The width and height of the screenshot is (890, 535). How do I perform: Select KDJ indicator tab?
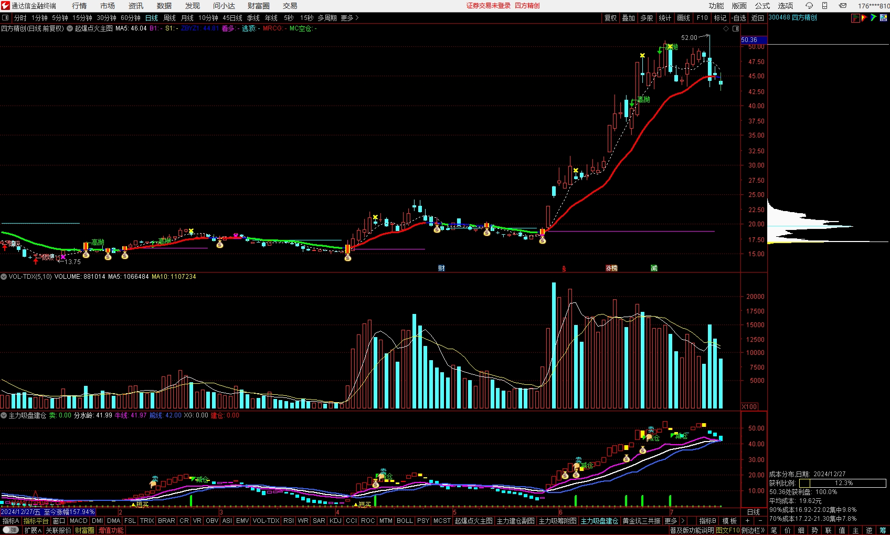(335, 521)
